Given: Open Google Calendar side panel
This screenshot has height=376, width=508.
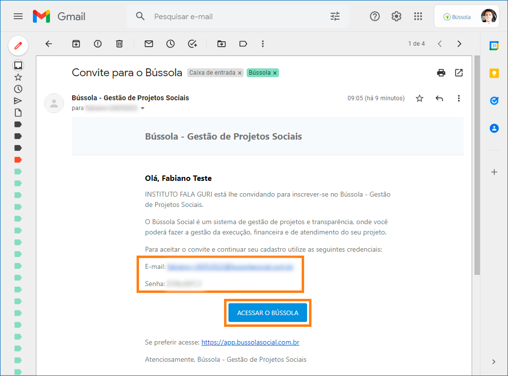Looking at the screenshot, I should tap(494, 46).
